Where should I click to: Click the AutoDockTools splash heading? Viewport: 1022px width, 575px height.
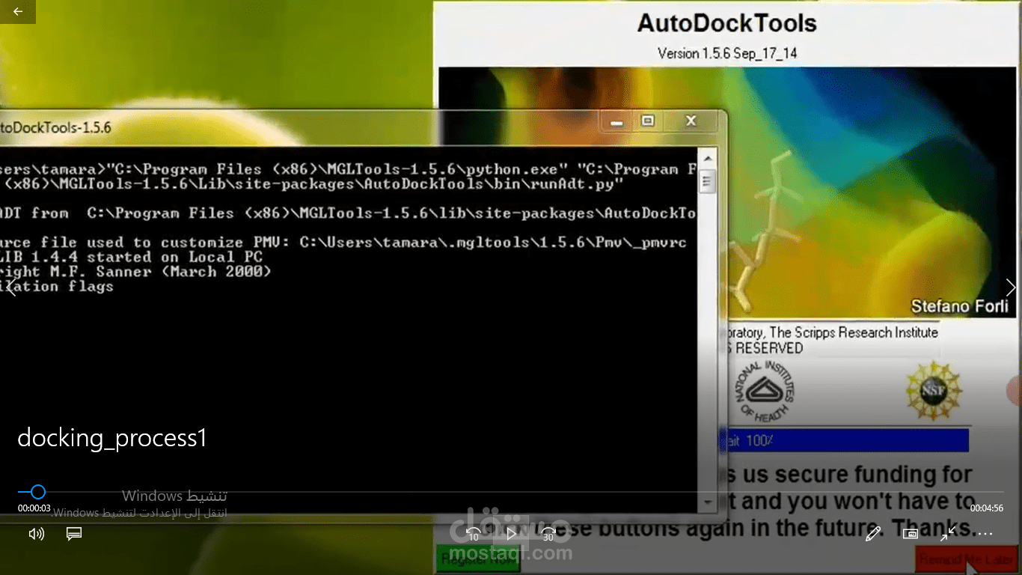pyautogui.click(x=726, y=23)
